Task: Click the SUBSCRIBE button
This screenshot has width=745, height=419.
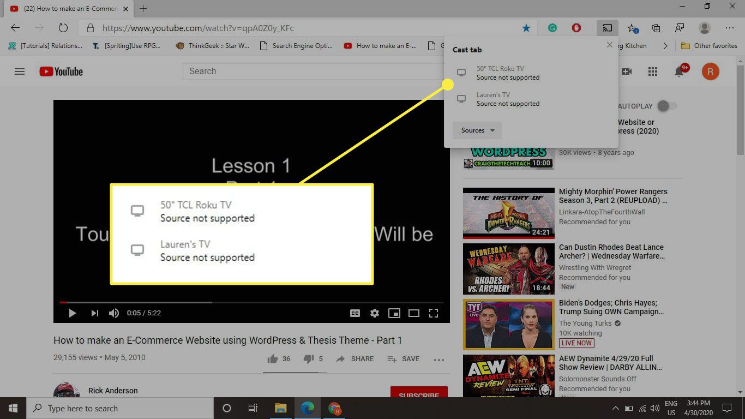Action: (419, 392)
